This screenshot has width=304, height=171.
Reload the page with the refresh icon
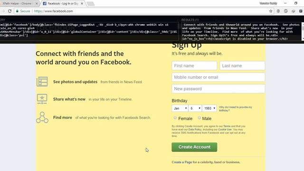click(9, 11)
